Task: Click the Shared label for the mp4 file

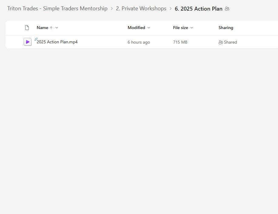Action: click(230, 42)
